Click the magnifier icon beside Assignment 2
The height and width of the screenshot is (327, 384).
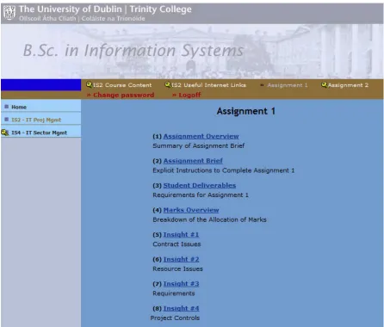(x=325, y=84)
